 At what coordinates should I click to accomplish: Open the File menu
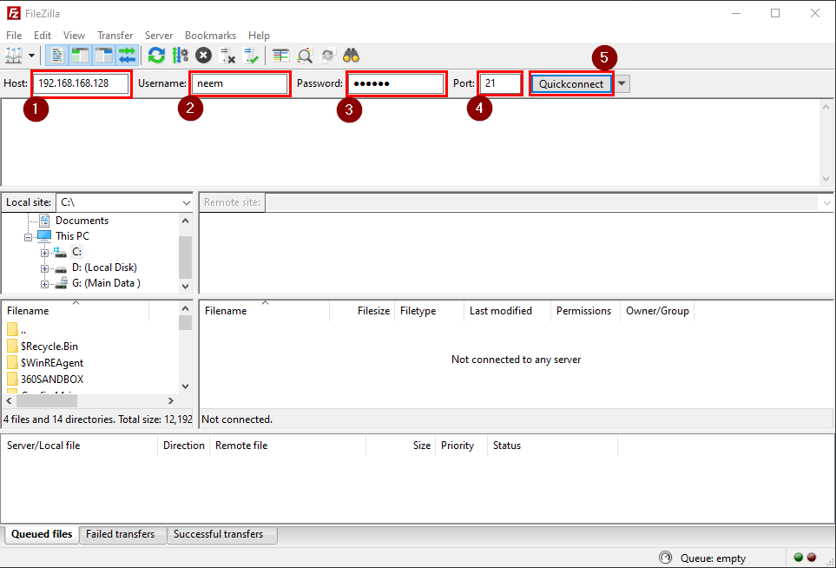point(14,36)
